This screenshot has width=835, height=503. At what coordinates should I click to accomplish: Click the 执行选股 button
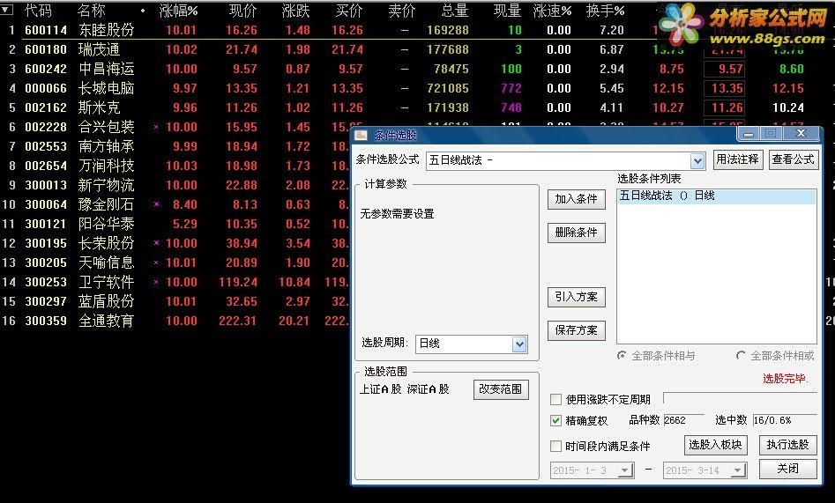pos(787,445)
